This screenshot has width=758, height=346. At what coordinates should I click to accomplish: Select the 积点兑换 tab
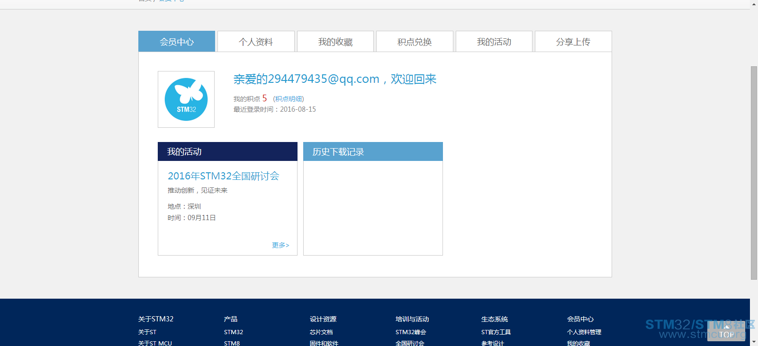[x=415, y=42]
